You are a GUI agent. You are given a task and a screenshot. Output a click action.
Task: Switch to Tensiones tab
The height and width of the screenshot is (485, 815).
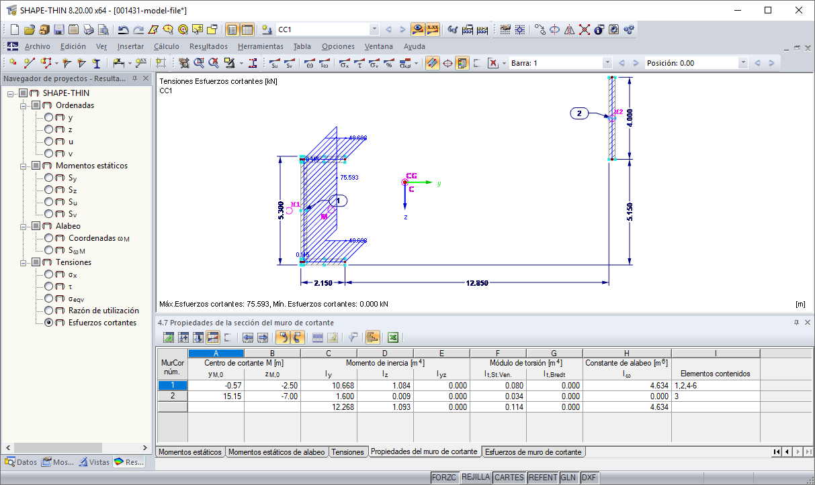coord(347,452)
